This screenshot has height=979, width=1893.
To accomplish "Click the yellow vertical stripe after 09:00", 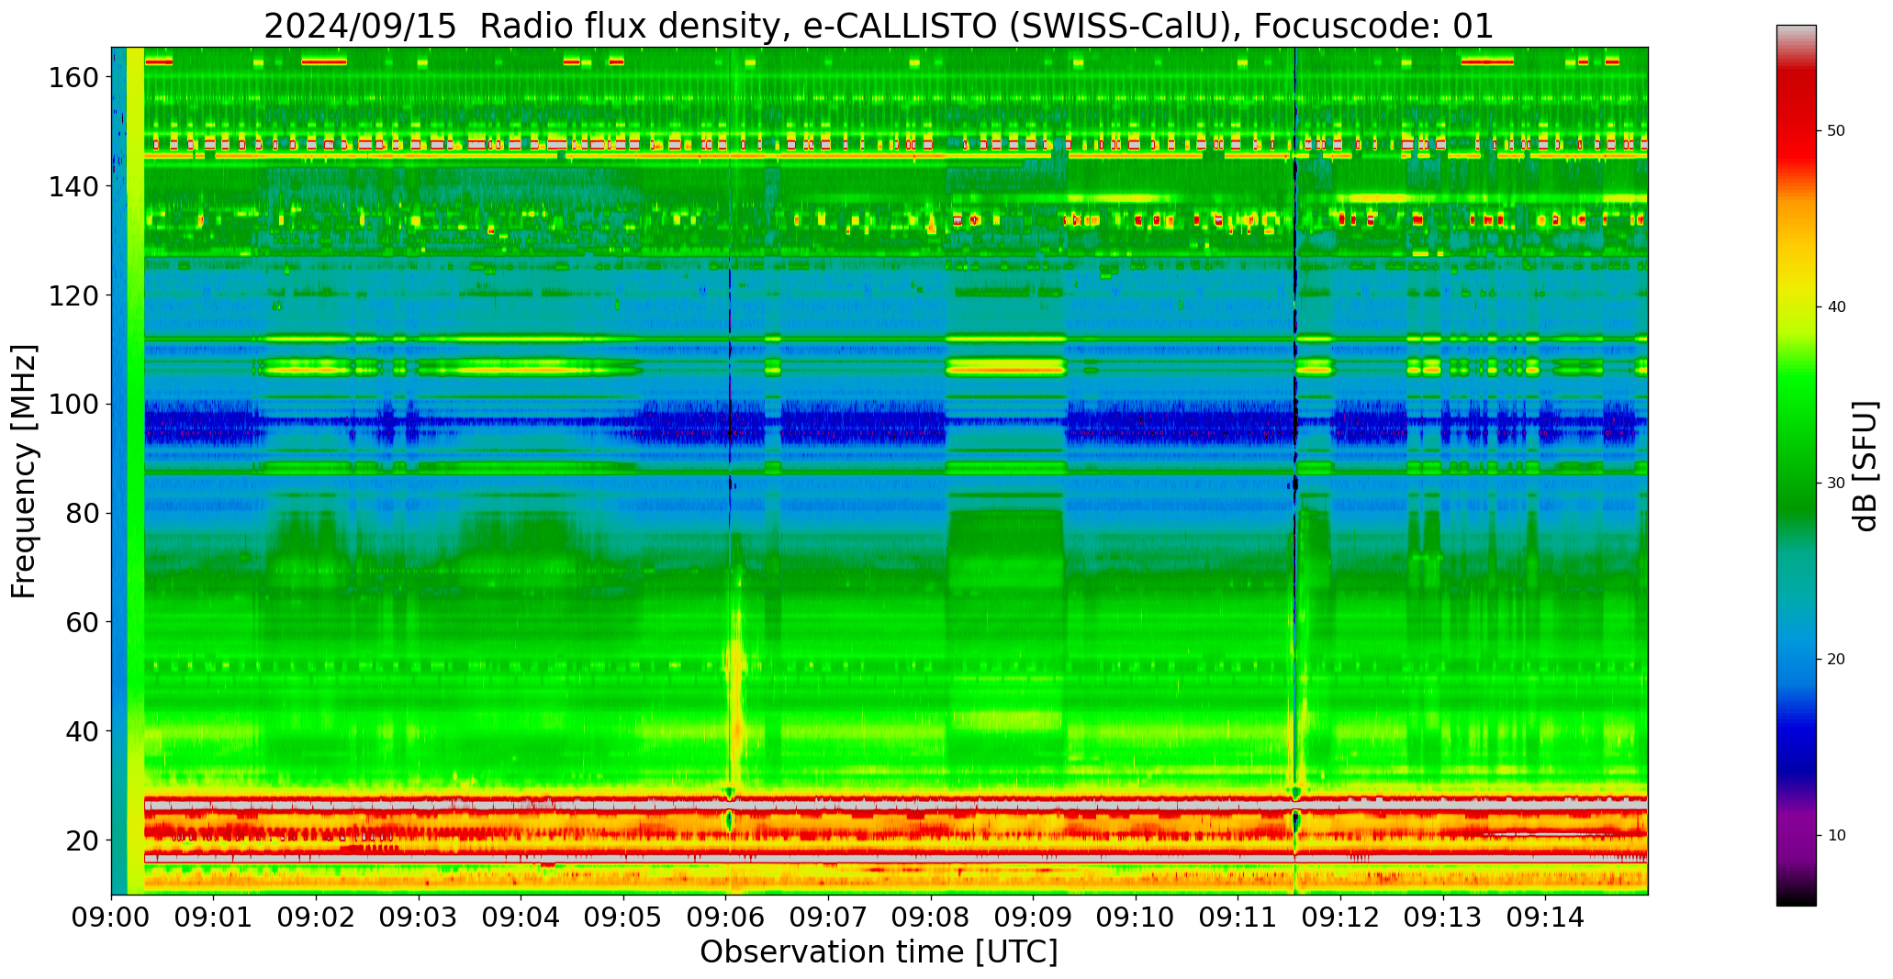I will click(x=136, y=471).
